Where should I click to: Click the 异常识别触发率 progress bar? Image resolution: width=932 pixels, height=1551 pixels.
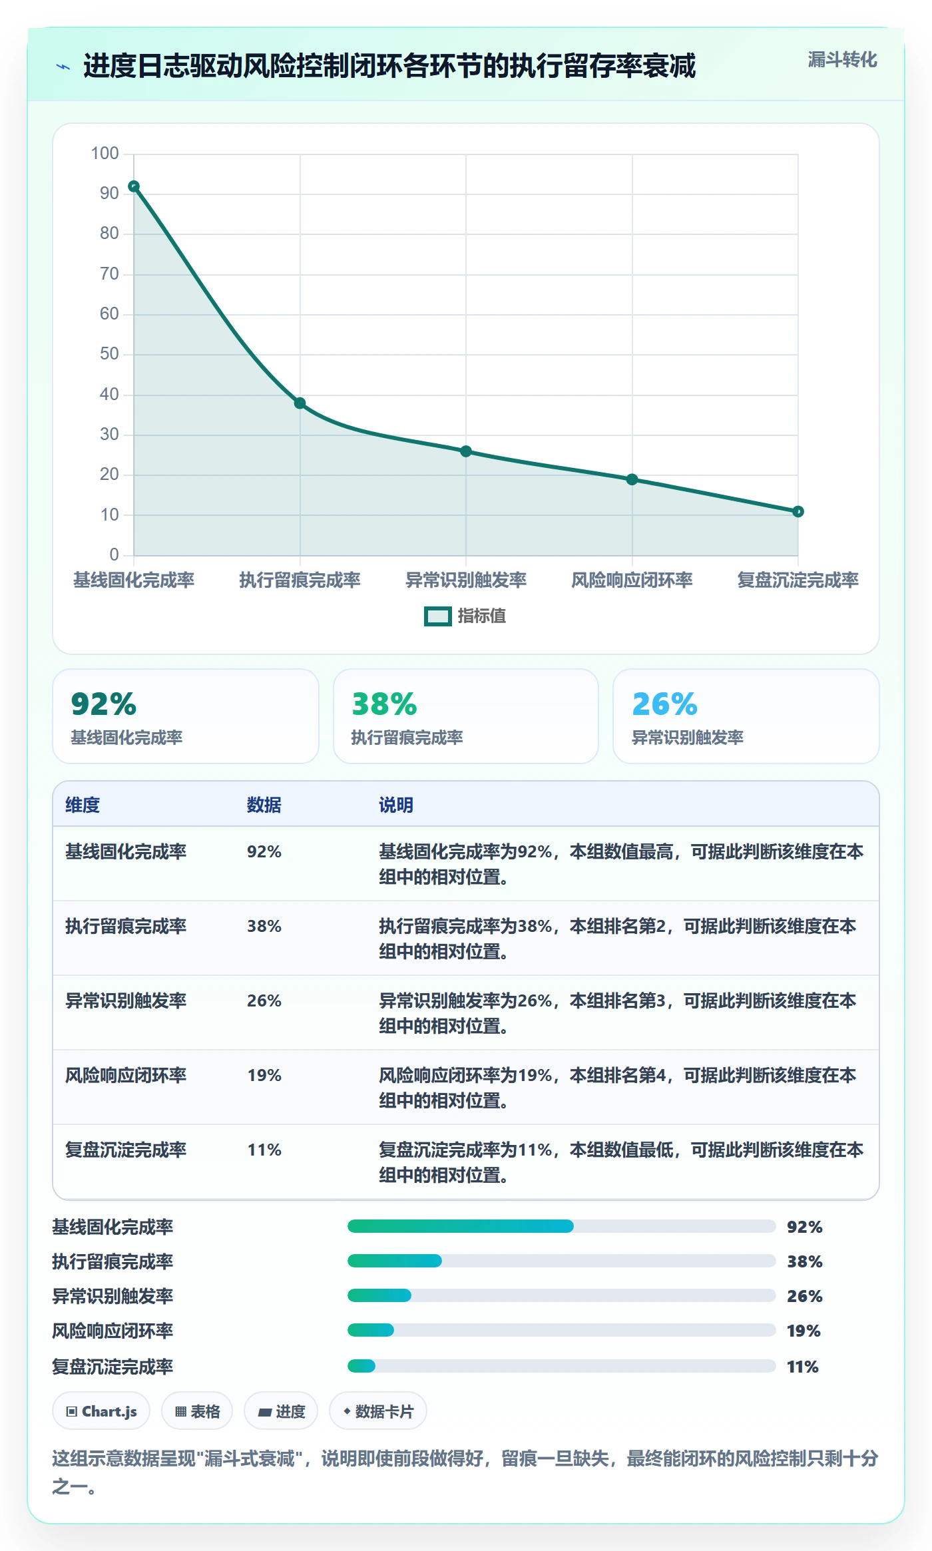coord(562,1295)
